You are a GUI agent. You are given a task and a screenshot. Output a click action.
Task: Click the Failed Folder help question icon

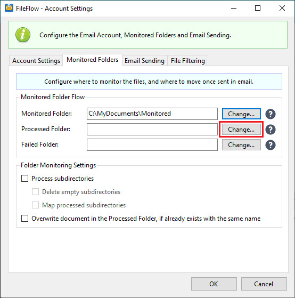pos(271,145)
